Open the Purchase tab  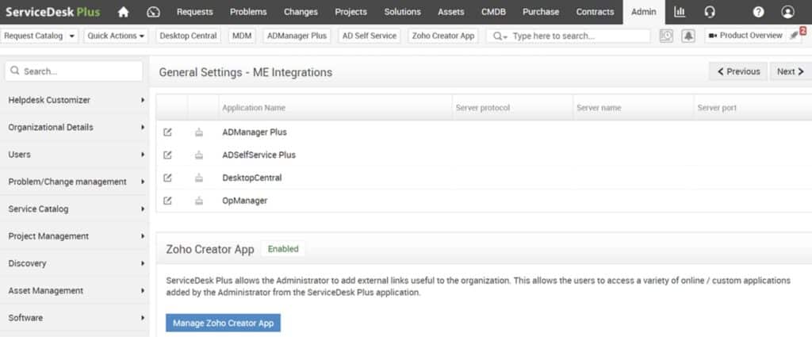pos(541,12)
